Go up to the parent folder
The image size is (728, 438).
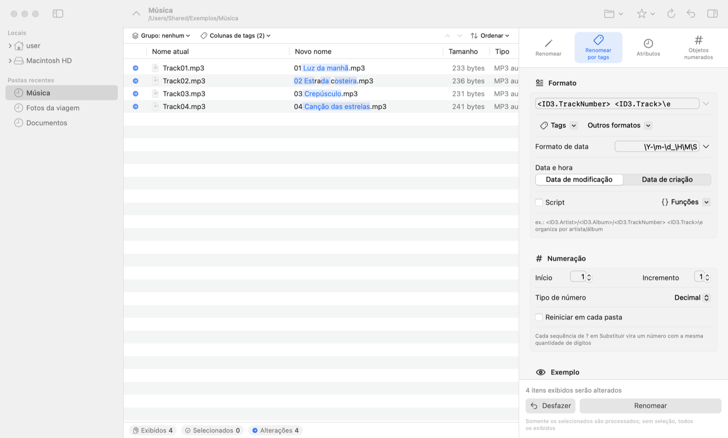click(136, 14)
